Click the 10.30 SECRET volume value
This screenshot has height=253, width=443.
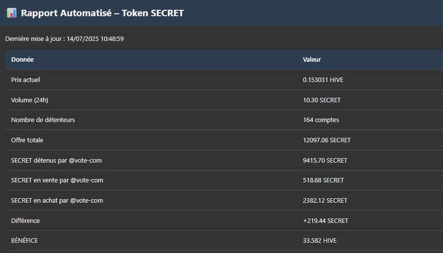321,100
